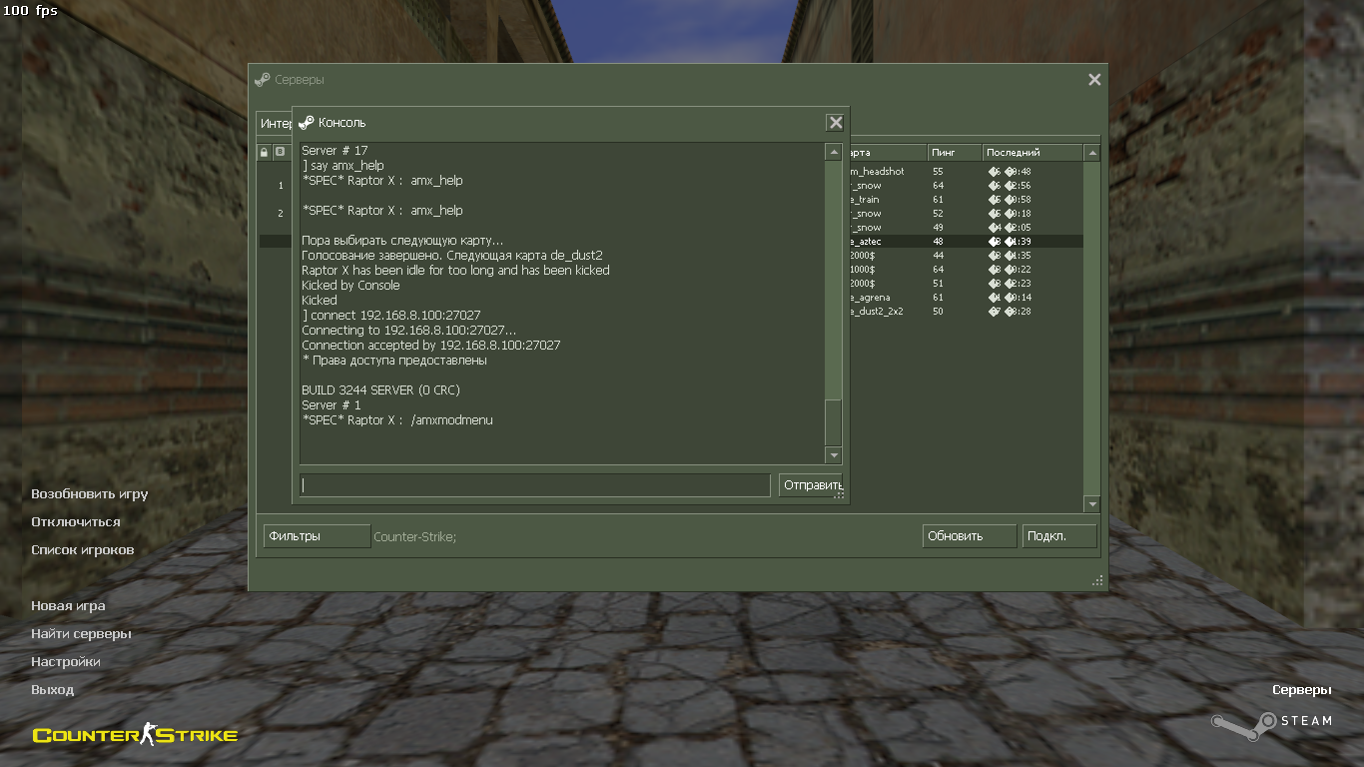1364x767 pixels.
Task: Click the Отправить button in console
Action: pyautogui.click(x=811, y=485)
